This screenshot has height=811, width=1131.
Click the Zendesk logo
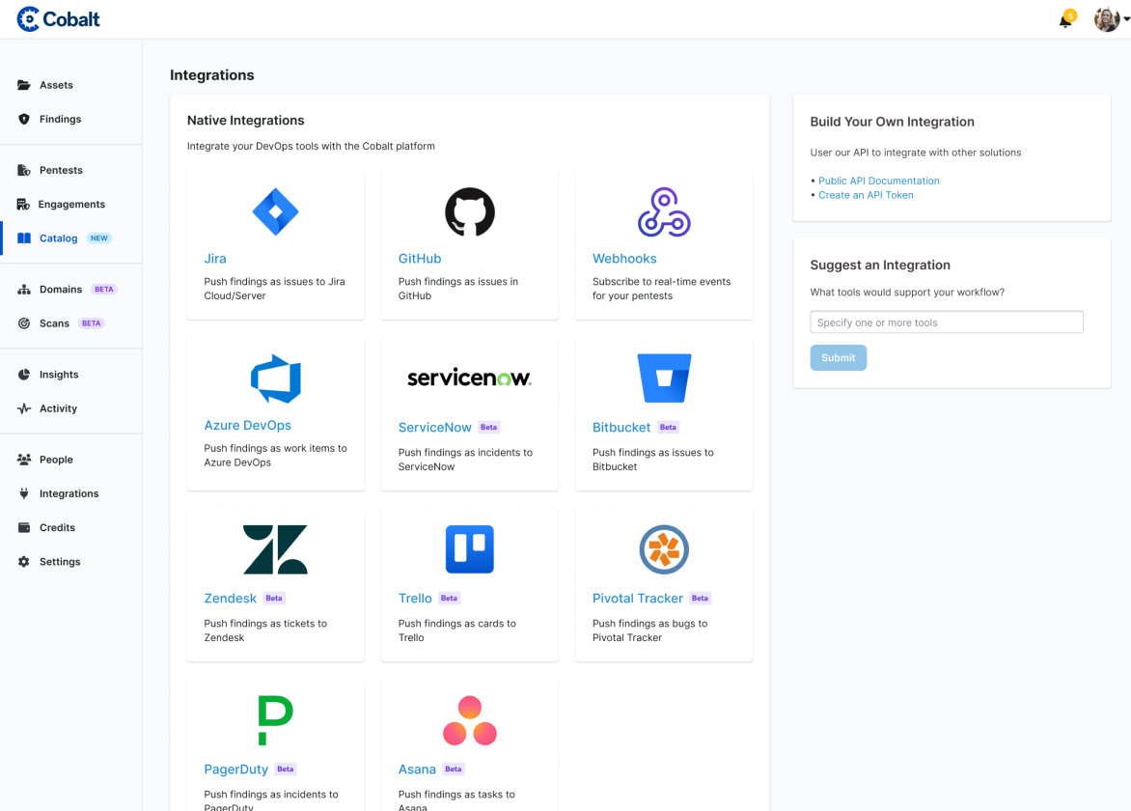(x=276, y=549)
